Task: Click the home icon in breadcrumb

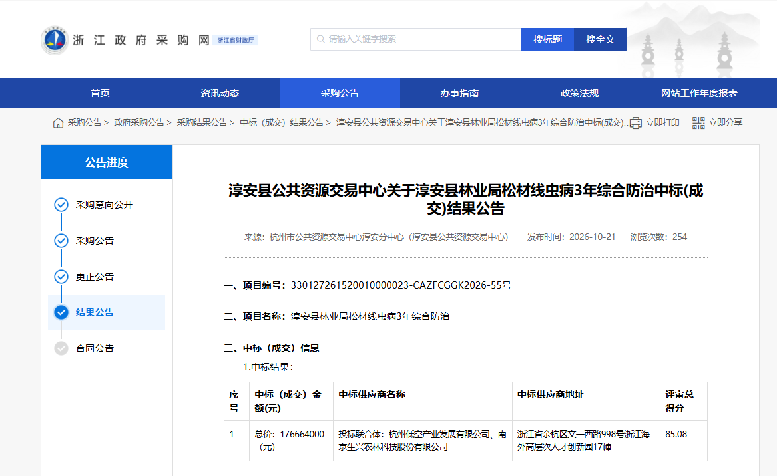Action: 58,123
